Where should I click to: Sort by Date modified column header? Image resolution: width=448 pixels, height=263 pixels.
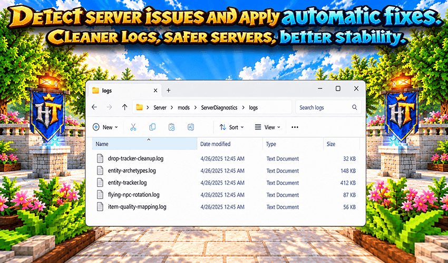click(x=230, y=144)
